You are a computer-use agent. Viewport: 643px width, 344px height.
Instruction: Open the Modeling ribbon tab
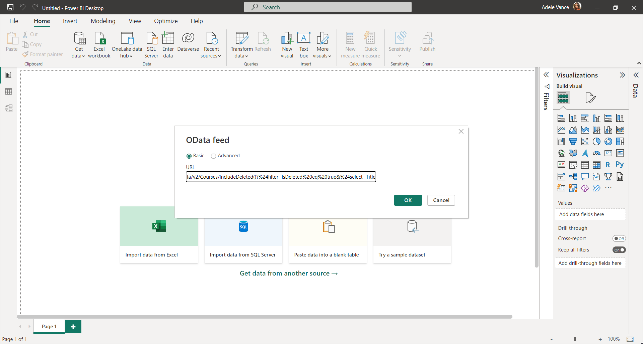click(103, 21)
